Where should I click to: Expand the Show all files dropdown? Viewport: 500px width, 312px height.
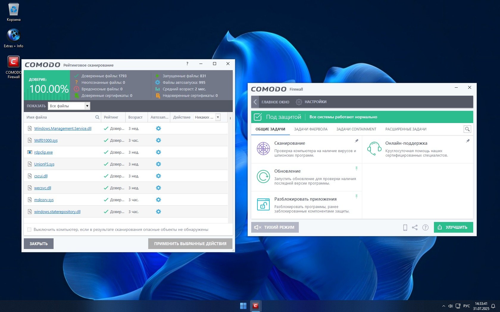87,106
